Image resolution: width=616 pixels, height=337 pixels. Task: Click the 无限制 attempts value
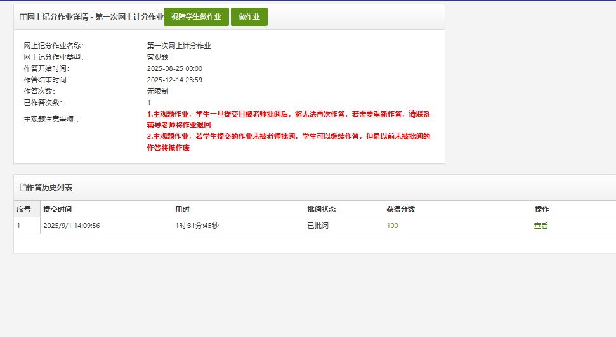click(157, 91)
